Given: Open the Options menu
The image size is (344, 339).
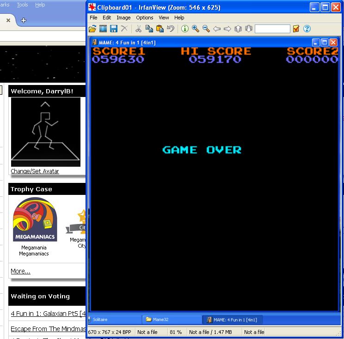Looking at the screenshot, I should 144,18.
